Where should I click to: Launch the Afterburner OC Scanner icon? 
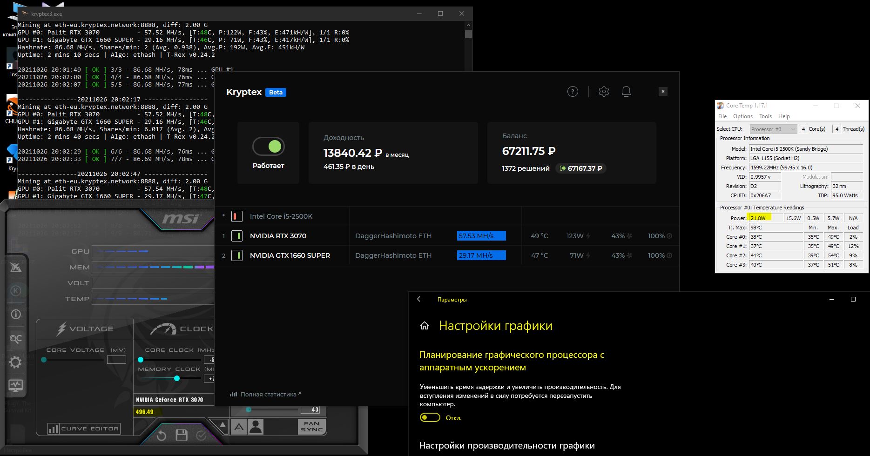click(15, 339)
